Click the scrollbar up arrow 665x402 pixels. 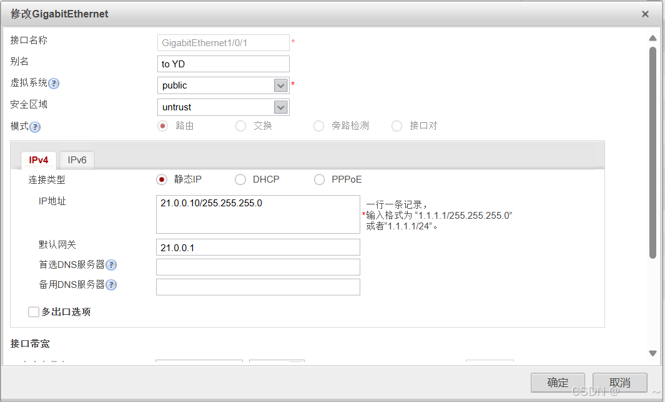pos(653,38)
